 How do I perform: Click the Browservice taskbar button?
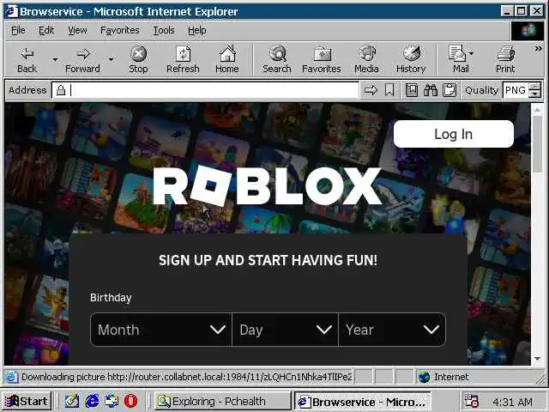tap(363, 402)
